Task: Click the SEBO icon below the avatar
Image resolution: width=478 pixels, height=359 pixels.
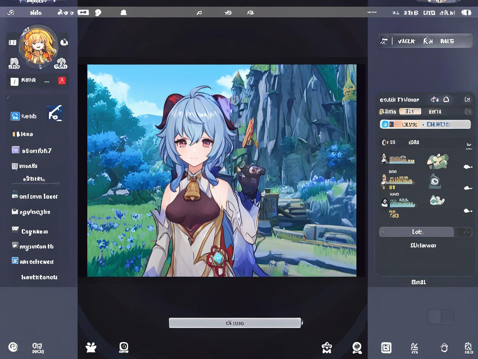Action: [14, 64]
